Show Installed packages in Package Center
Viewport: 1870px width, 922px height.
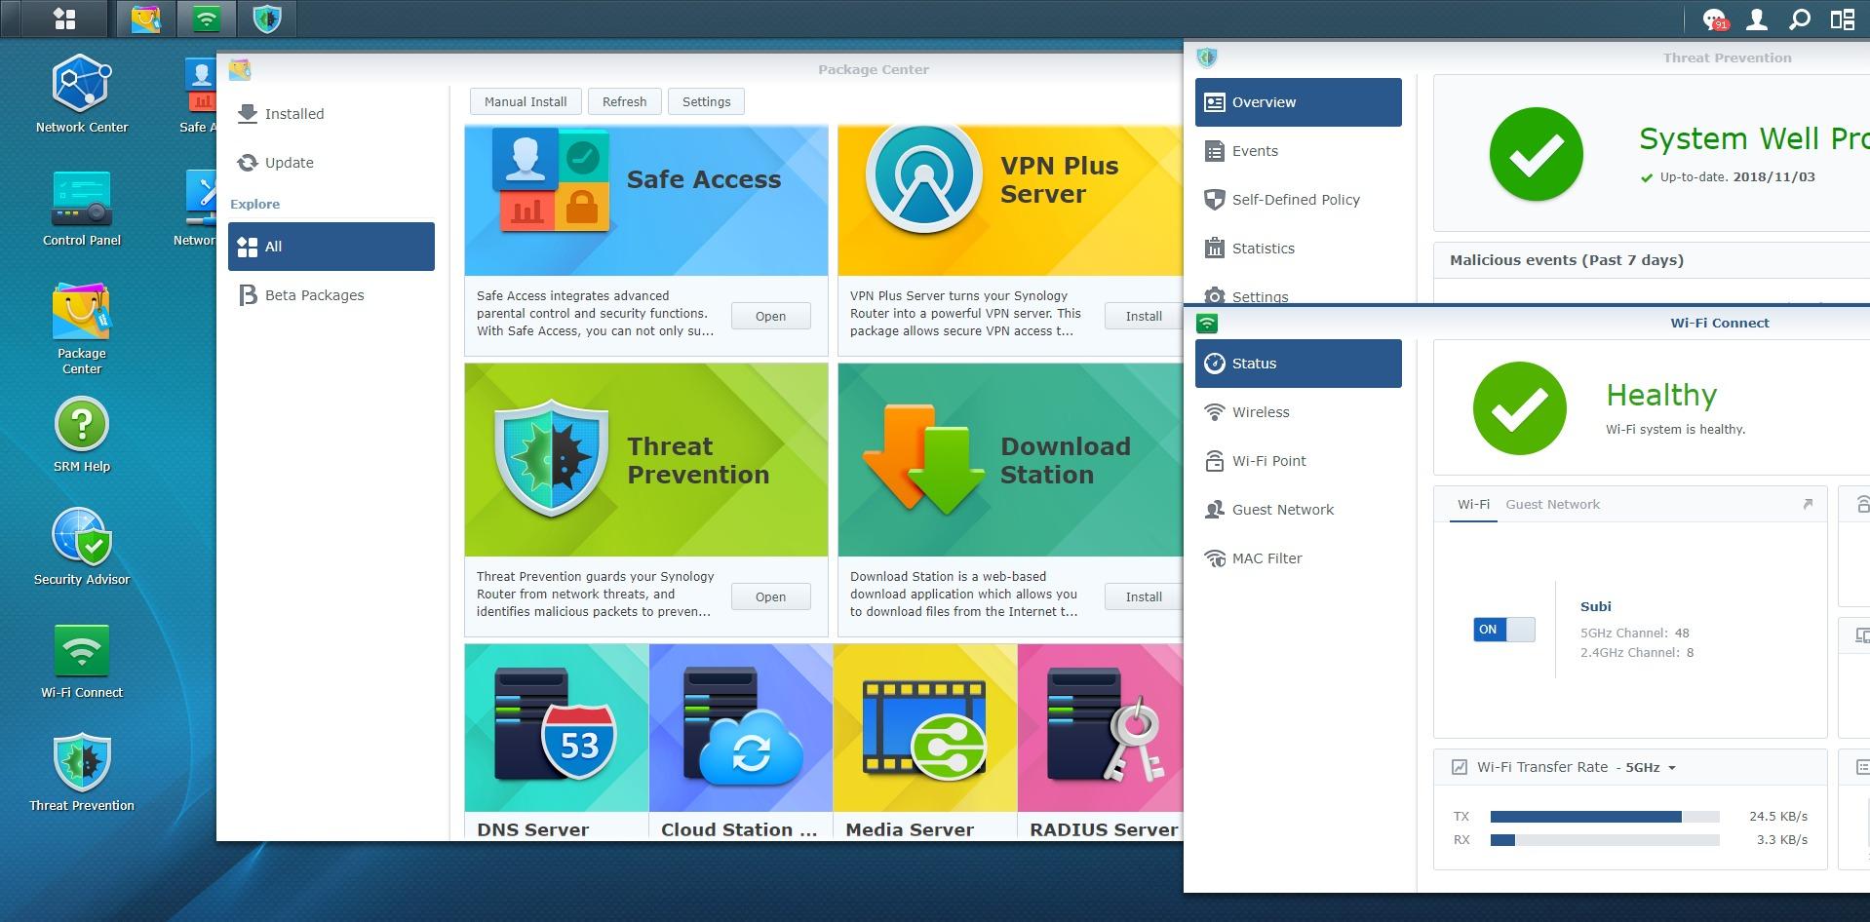(x=331, y=114)
